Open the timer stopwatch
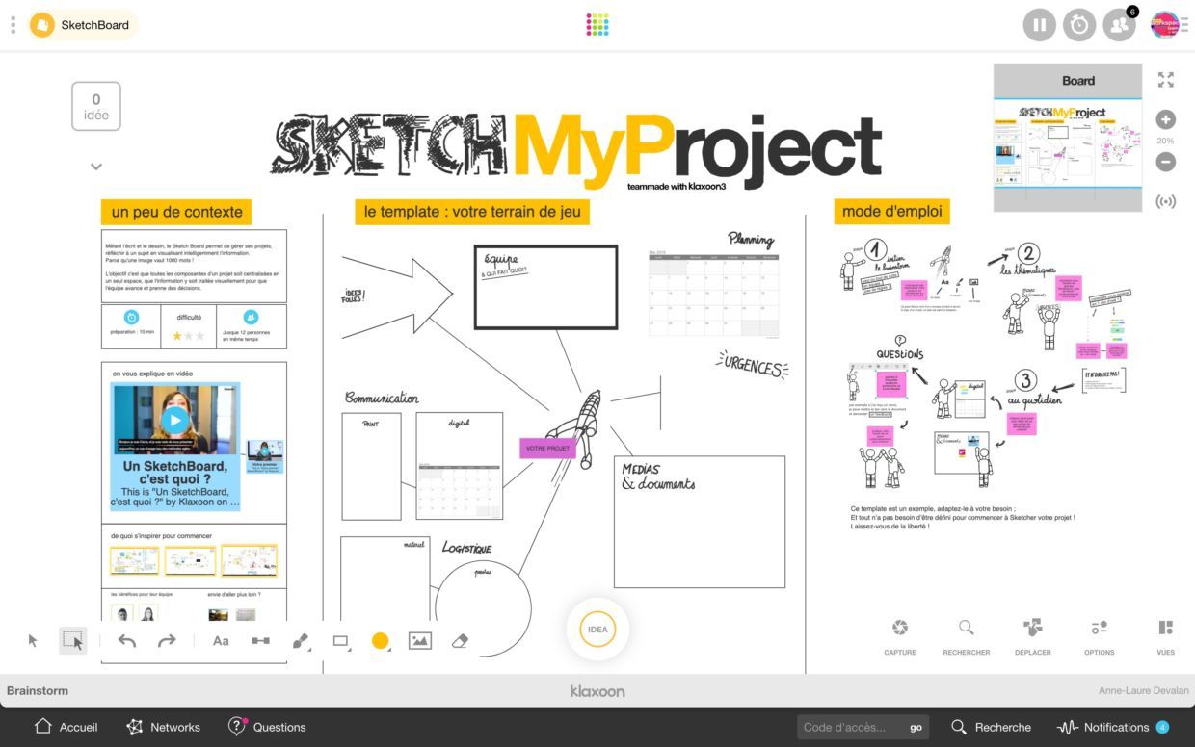This screenshot has width=1195, height=747. coord(1079,25)
